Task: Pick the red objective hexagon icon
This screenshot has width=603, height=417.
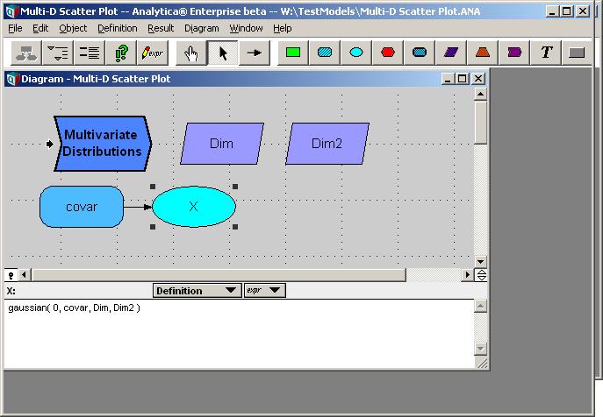Action: pos(388,53)
